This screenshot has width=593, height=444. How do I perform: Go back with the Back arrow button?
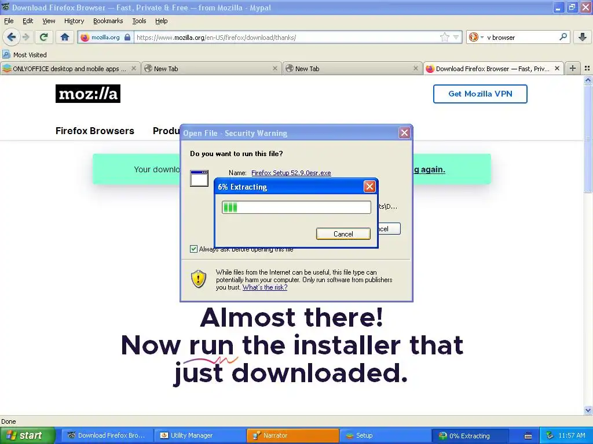tap(11, 37)
